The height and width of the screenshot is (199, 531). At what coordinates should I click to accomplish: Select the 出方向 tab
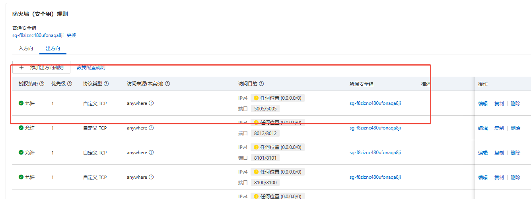[x=53, y=48]
